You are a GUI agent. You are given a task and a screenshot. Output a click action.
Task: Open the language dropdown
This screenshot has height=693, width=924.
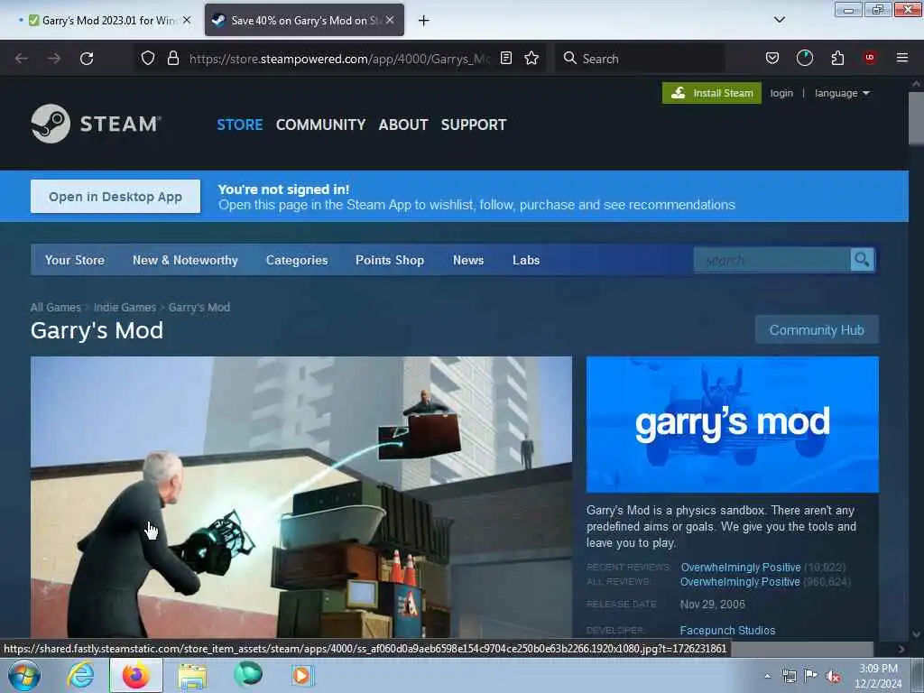(x=842, y=93)
